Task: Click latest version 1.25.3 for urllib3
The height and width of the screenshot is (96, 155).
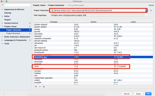Action: (x=119, y=80)
